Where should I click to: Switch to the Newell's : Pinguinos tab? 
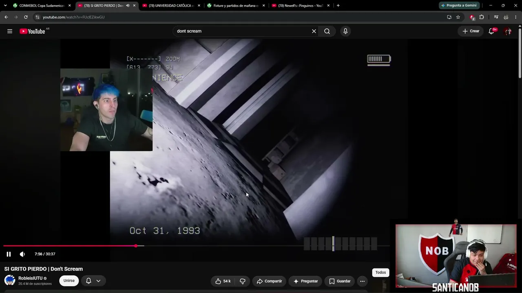pyautogui.click(x=300, y=6)
